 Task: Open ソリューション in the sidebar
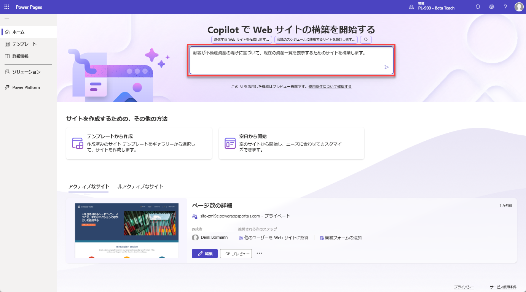29,72
